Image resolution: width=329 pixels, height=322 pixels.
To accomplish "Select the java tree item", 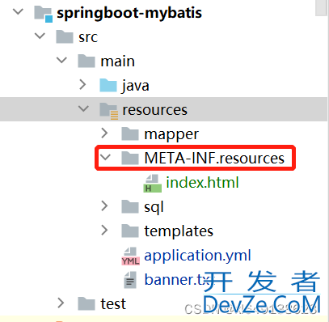I will (136, 86).
